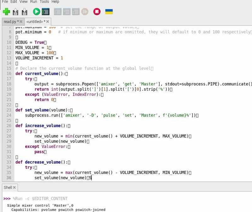Click 'Declare the current_volume function' comment
The width and height of the screenshot is (252, 212).
coord(83,68)
